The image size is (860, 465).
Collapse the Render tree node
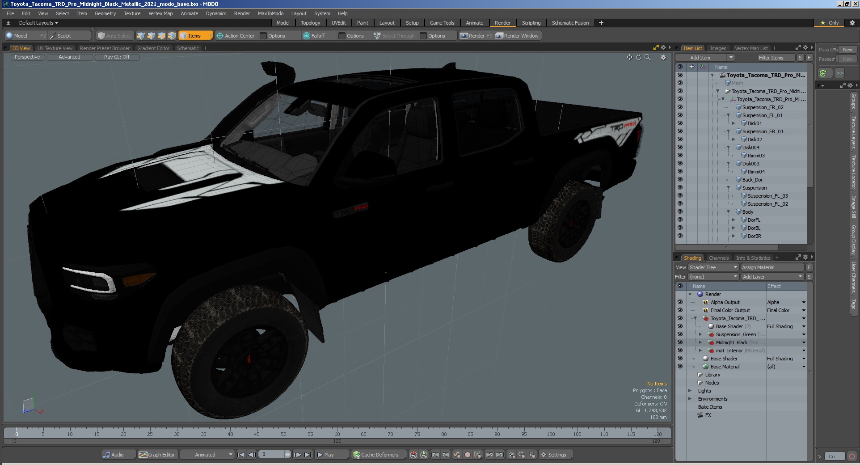690,294
